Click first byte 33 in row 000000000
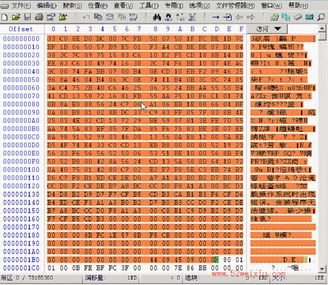The image size is (328, 285). pyautogui.click(x=51, y=38)
